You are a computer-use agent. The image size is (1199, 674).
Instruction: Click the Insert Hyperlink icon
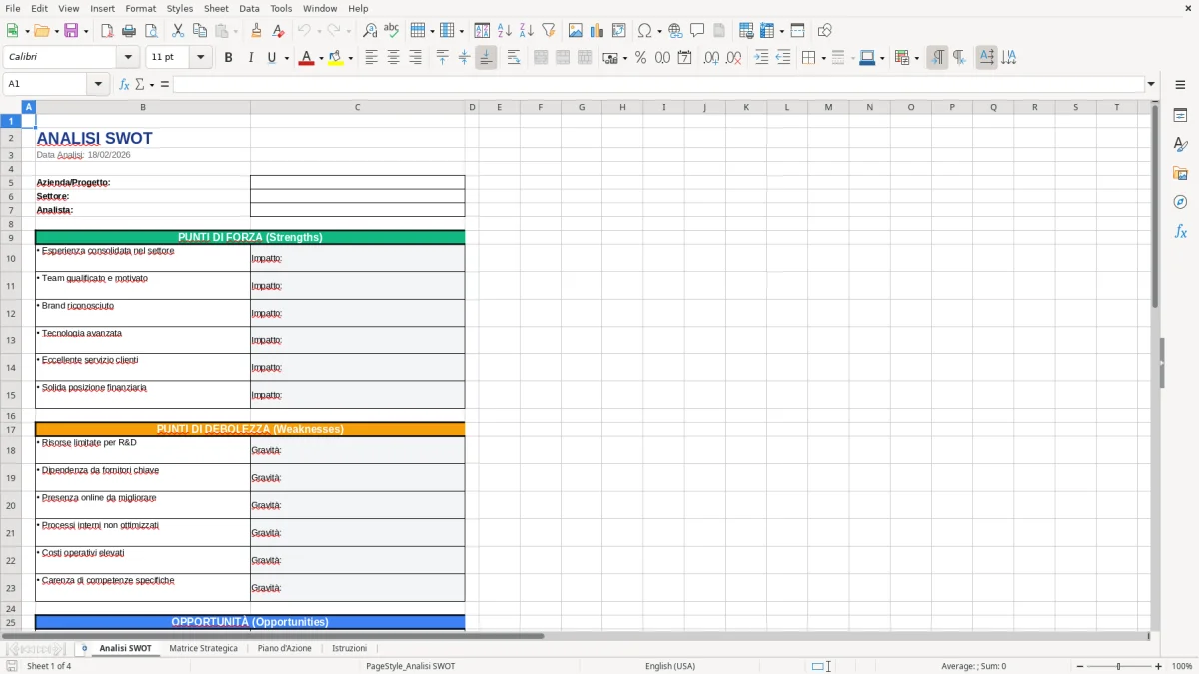[675, 30]
